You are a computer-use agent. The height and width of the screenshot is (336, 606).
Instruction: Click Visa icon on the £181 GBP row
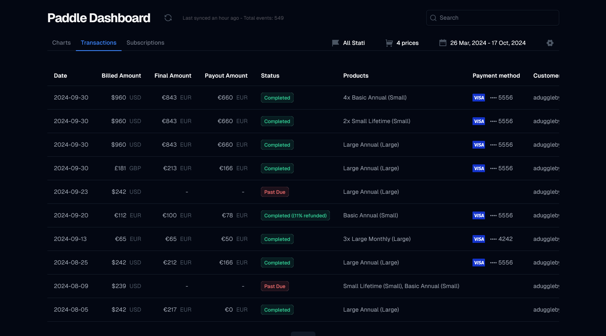point(479,168)
